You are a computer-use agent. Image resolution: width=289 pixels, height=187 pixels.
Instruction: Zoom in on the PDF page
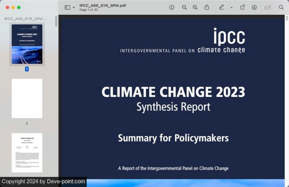pyautogui.click(x=195, y=7)
